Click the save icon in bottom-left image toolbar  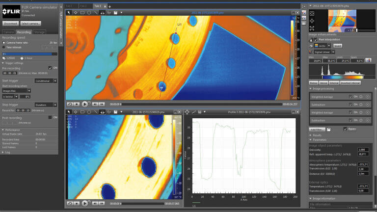(116, 112)
